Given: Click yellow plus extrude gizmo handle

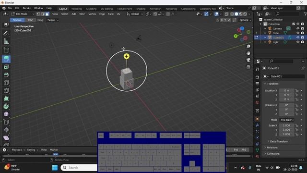Looking at the screenshot, I should click(127, 56).
